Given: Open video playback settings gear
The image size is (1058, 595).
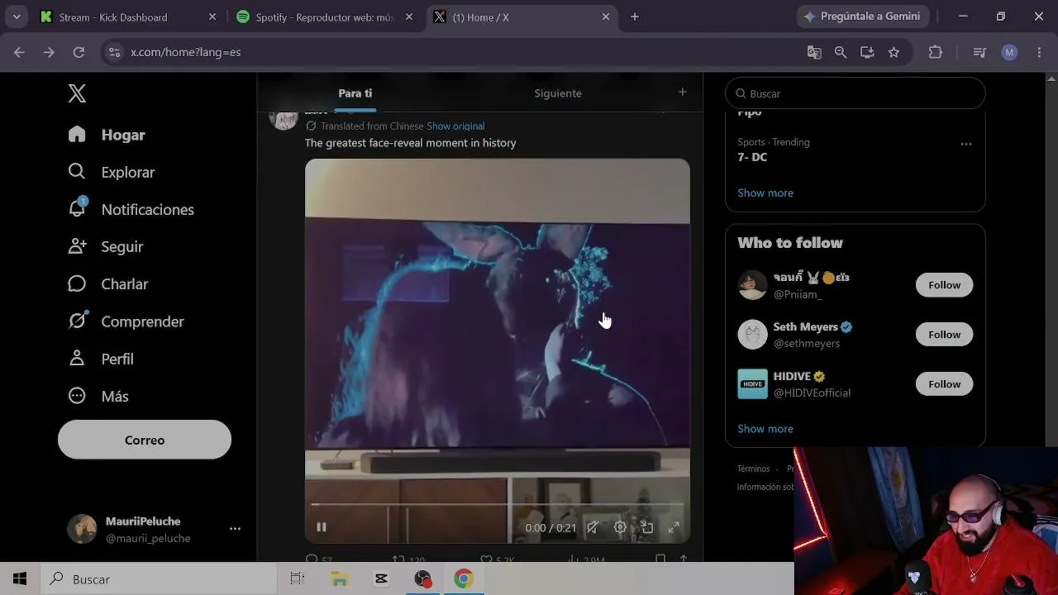Looking at the screenshot, I should tap(620, 527).
